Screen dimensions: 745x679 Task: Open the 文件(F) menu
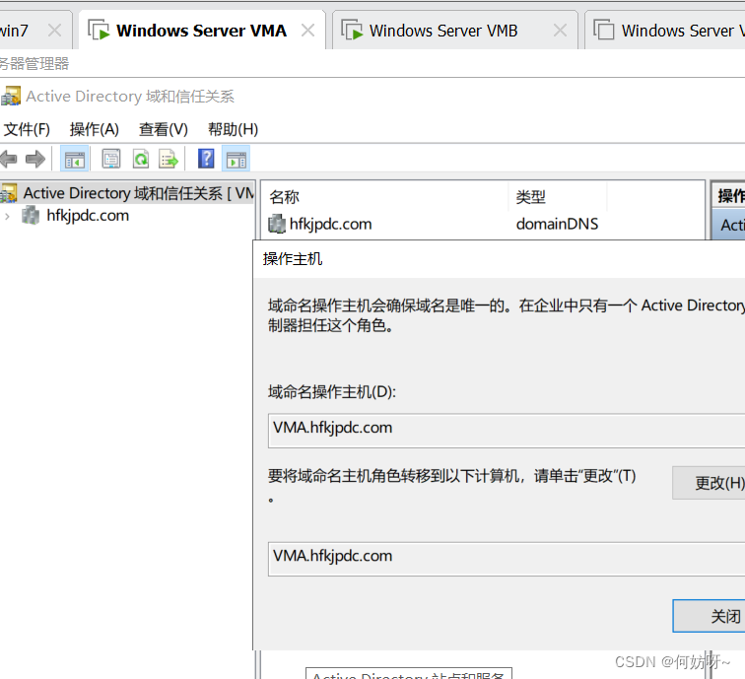(x=27, y=129)
